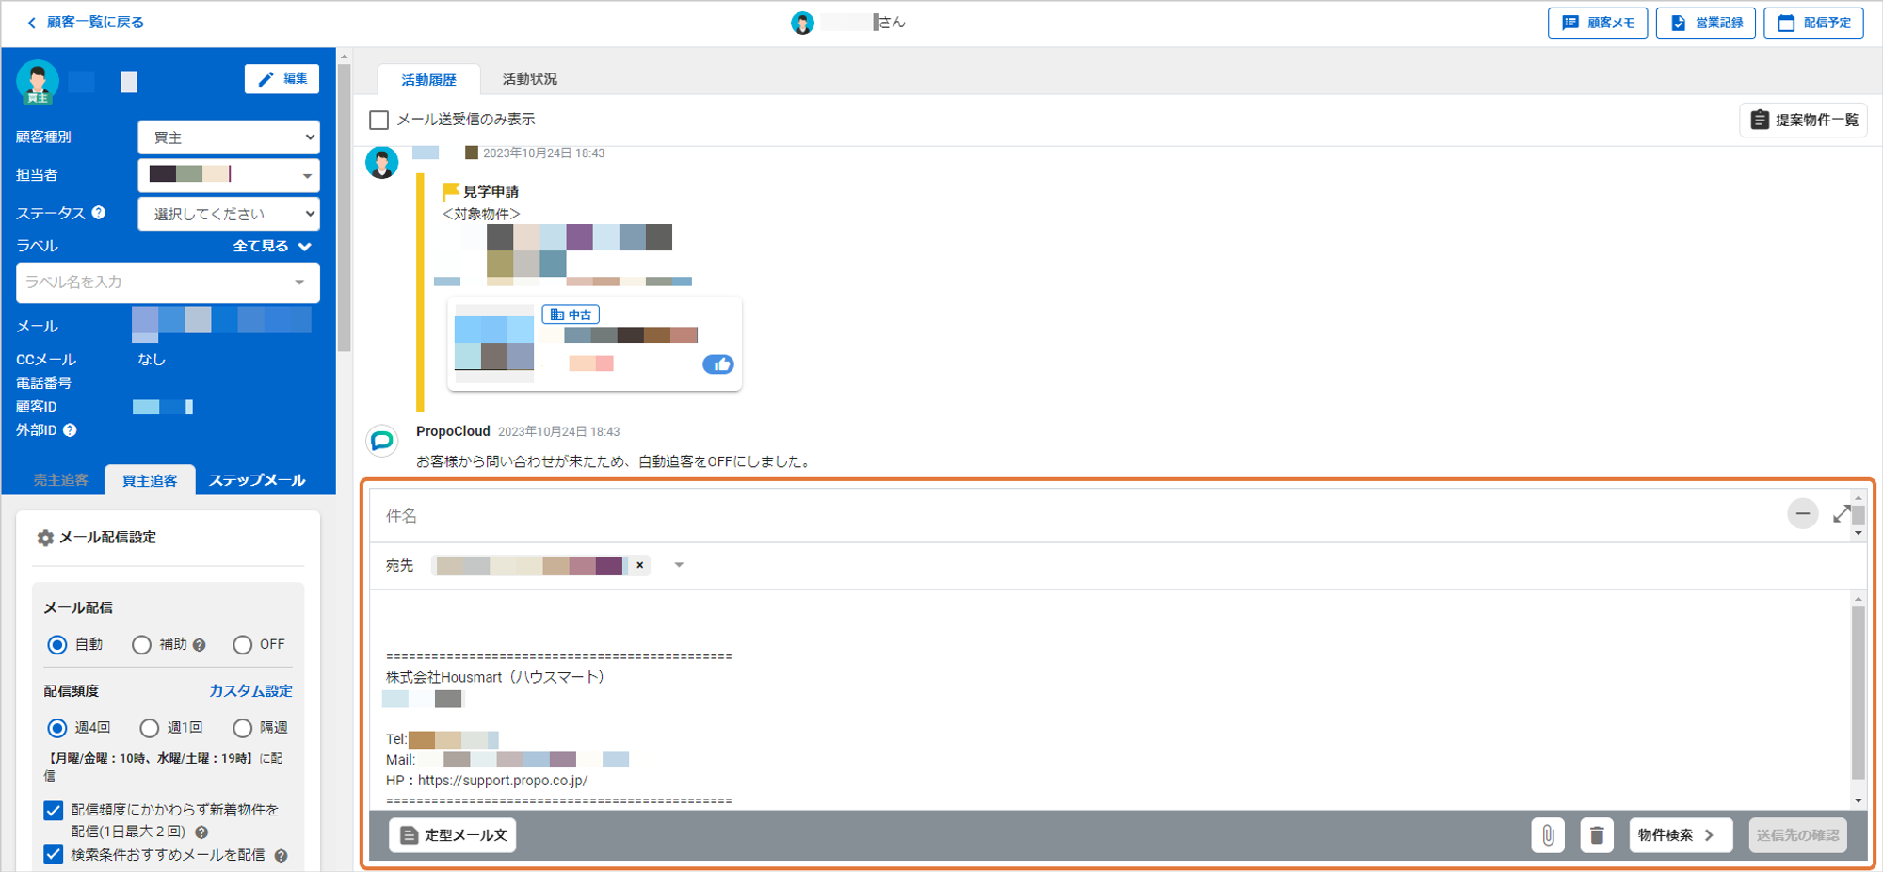Click the paperclip attachment icon
1883x872 pixels.
point(1548,835)
